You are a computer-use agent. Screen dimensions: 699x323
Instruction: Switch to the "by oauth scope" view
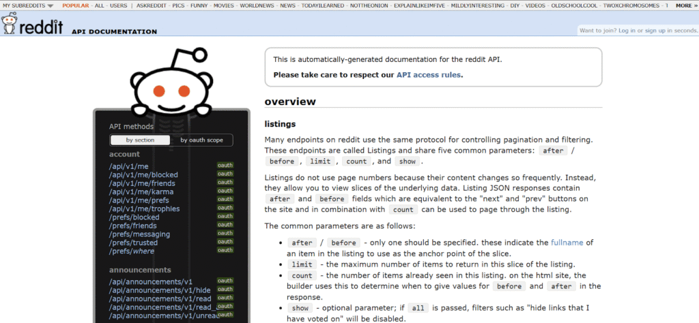click(x=201, y=140)
